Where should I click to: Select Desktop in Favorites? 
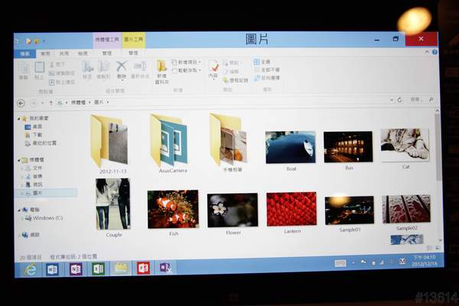[34, 126]
